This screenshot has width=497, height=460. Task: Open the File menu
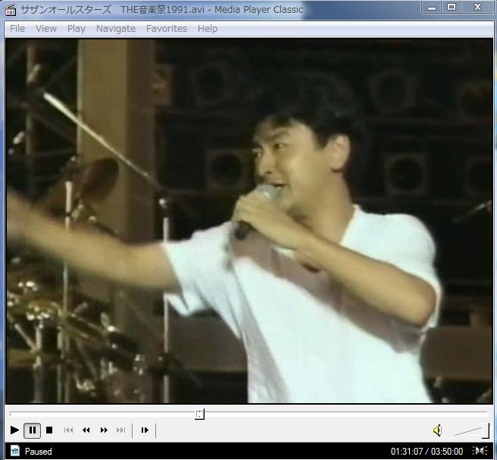(17, 29)
